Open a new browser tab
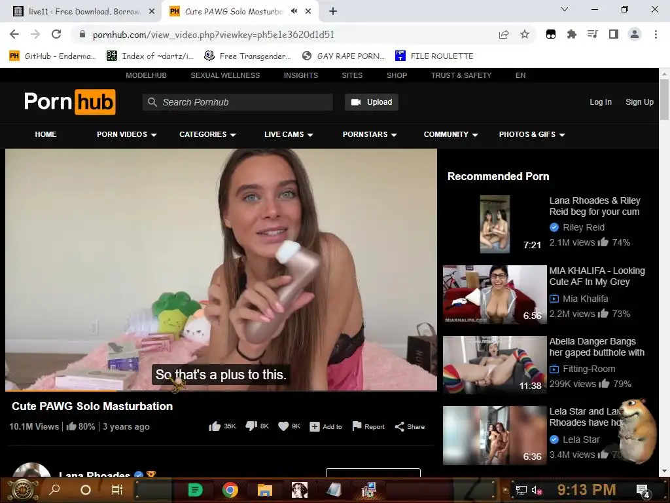The width and height of the screenshot is (670, 503). pos(333,12)
